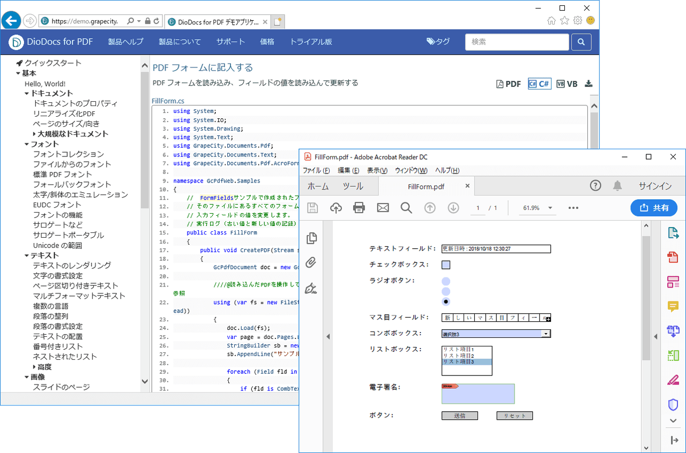Open notifications bell in Acrobat
The height and width of the screenshot is (453, 686).
[x=617, y=185]
